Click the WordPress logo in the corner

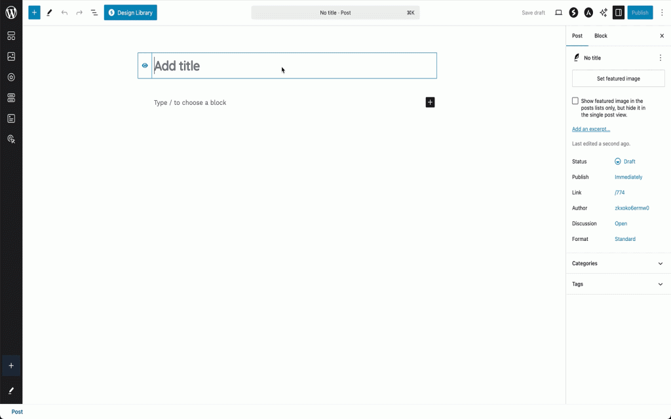[x=10, y=12]
